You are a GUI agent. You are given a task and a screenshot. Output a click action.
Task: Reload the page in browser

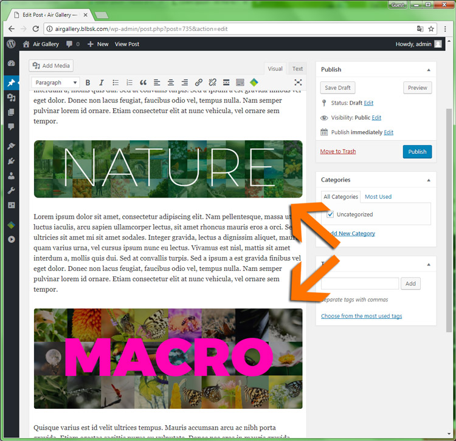click(35, 29)
